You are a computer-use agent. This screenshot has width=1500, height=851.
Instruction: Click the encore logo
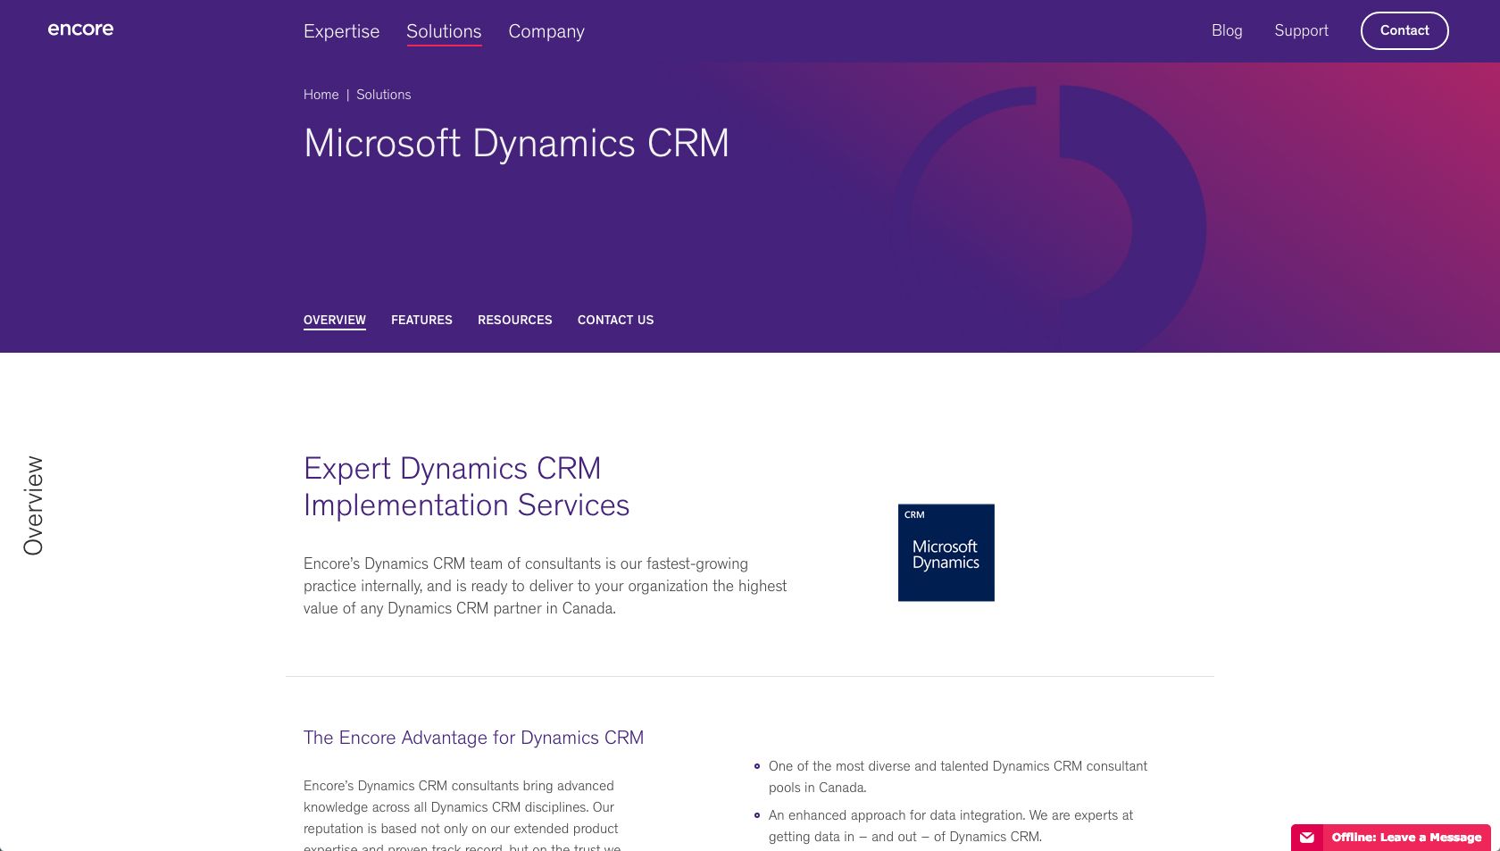pos(80,29)
